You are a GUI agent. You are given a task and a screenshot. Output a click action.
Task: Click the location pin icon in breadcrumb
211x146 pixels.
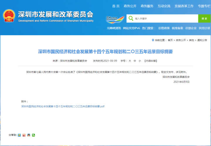click(153, 40)
